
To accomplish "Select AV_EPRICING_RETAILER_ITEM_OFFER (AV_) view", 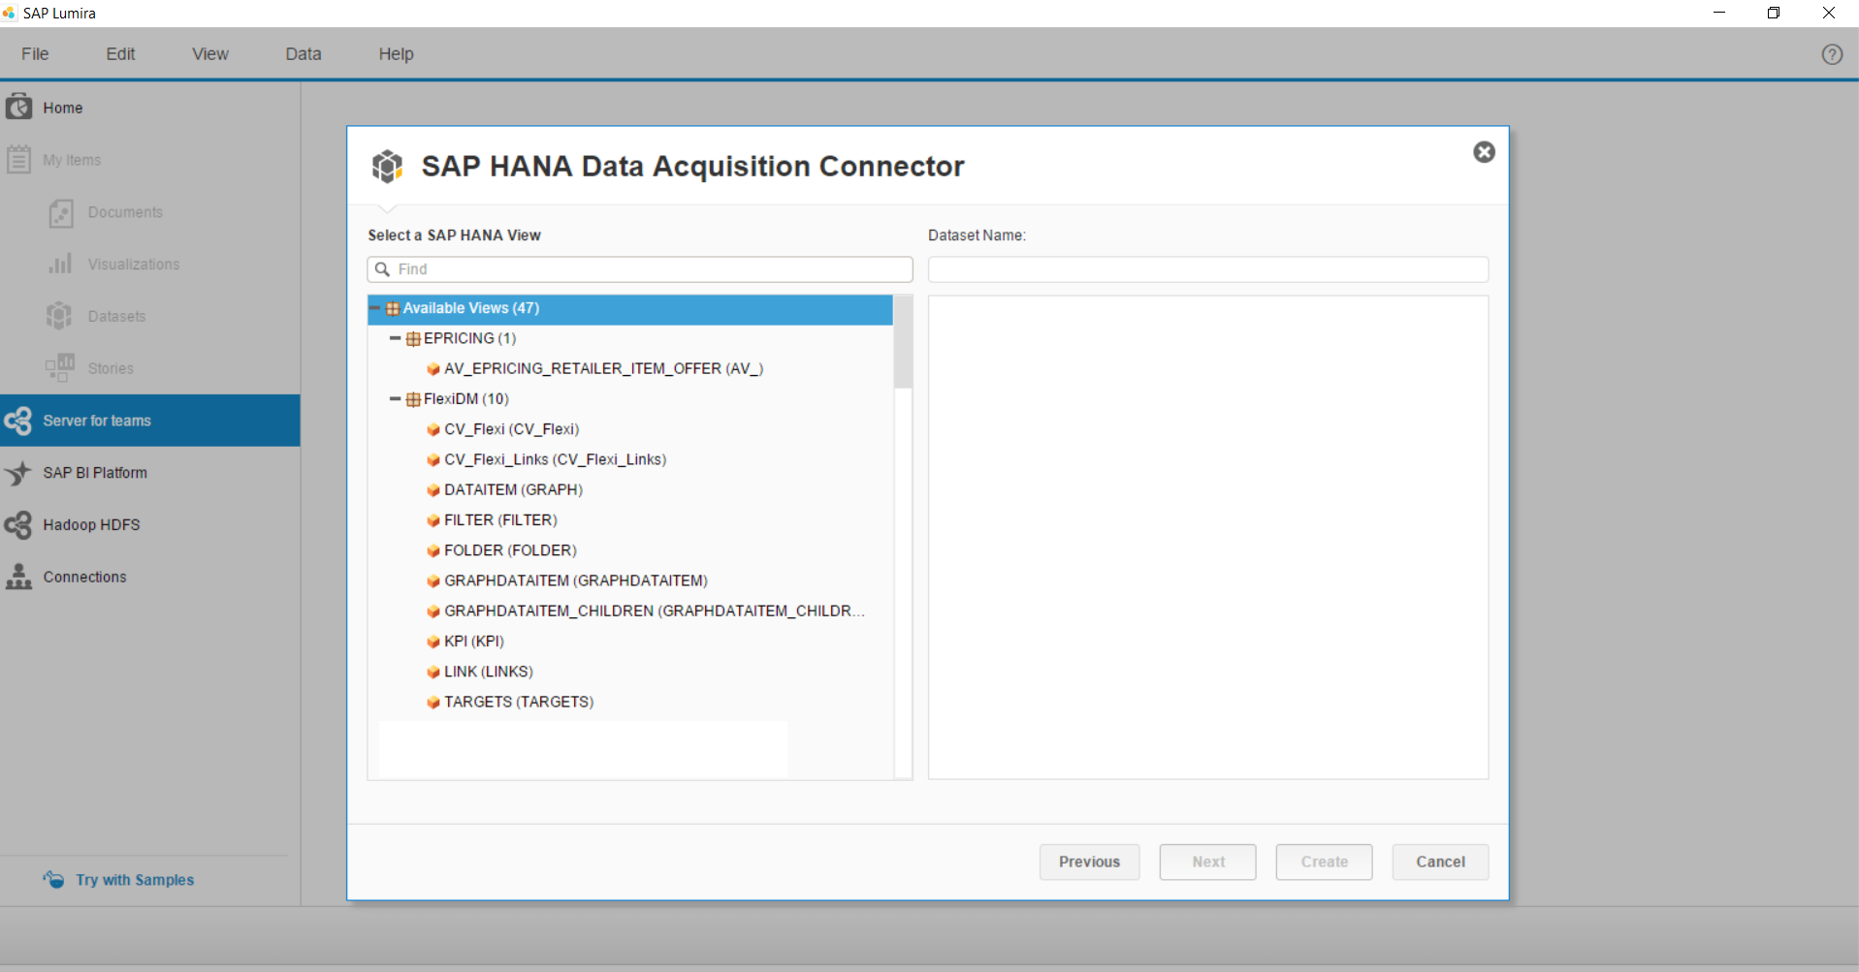I will click(x=603, y=368).
